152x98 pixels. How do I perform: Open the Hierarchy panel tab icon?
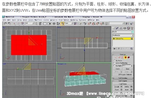click(x=121, y=28)
